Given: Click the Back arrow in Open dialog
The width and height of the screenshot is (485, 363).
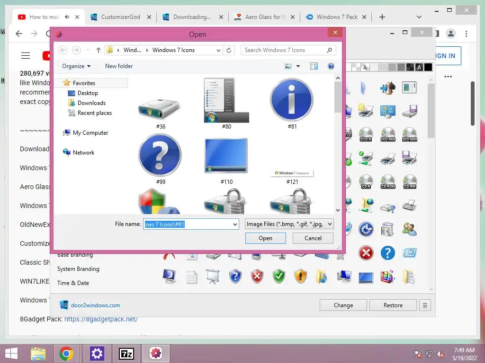Looking at the screenshot, I should pyautogui.click(x=63, y=50).
